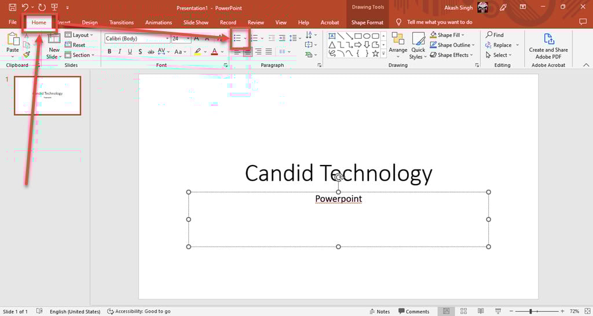
Task: Open Shape Effects dropdown
Action: pyautogui.click(x=452, y=55)
